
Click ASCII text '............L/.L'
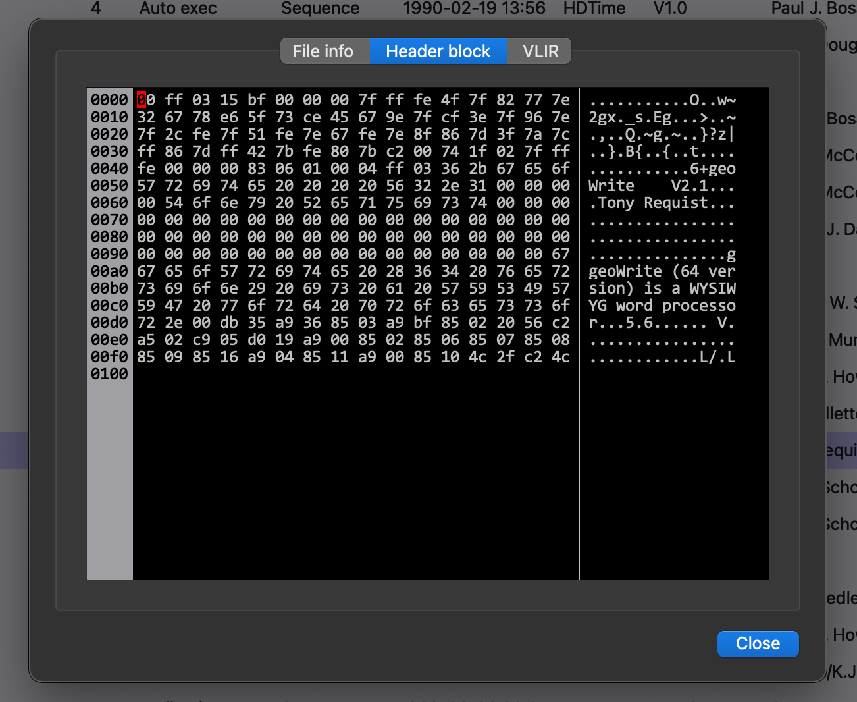pyautogui.click(x=662, y=357)
